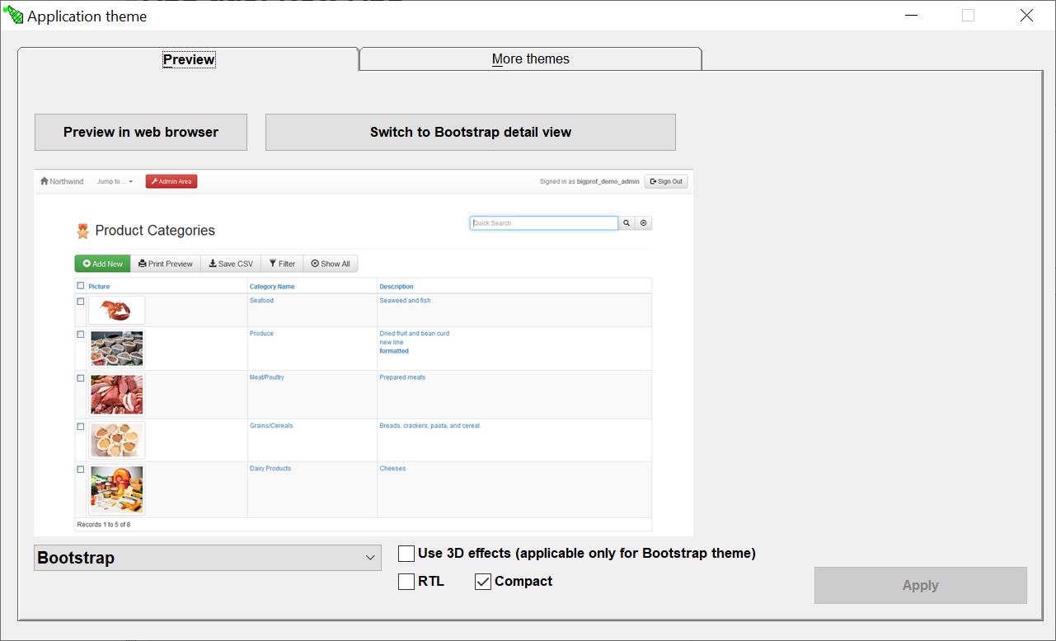Select the Preview tab

click(189, 59)
